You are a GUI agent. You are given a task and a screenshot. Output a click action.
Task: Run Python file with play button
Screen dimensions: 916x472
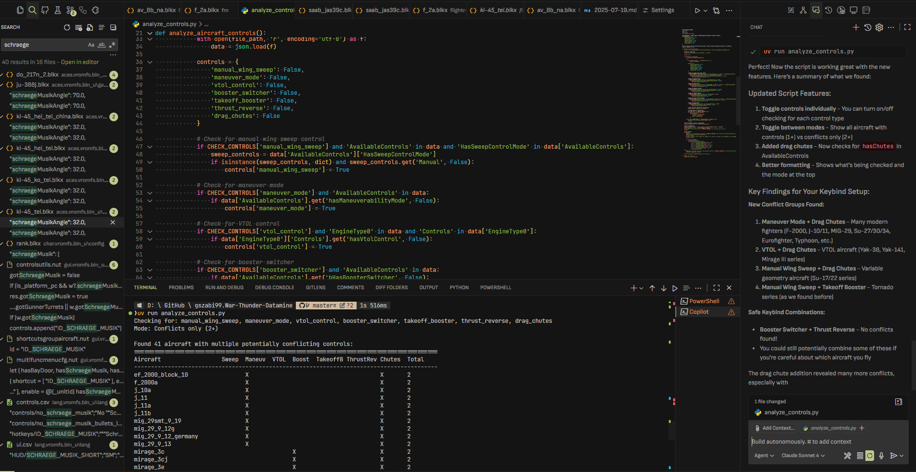click(697, 10)
